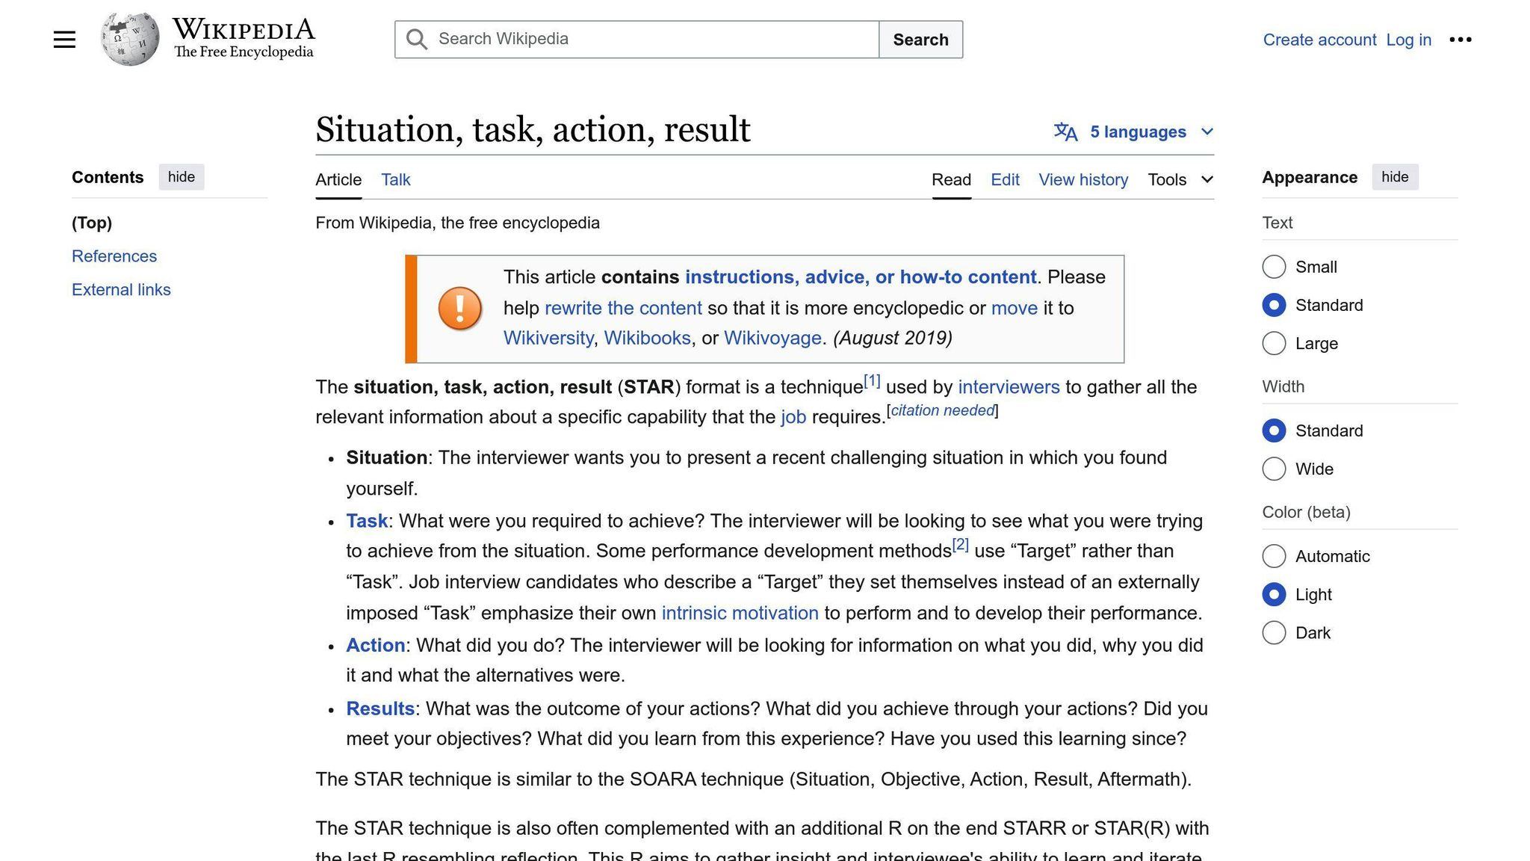Click 'From Wikipedia, the free encyclopedia' text
This screenshot has width=1530, height=861.
(457, 223)
